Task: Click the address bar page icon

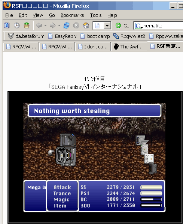Action: (x=97, y=26)
